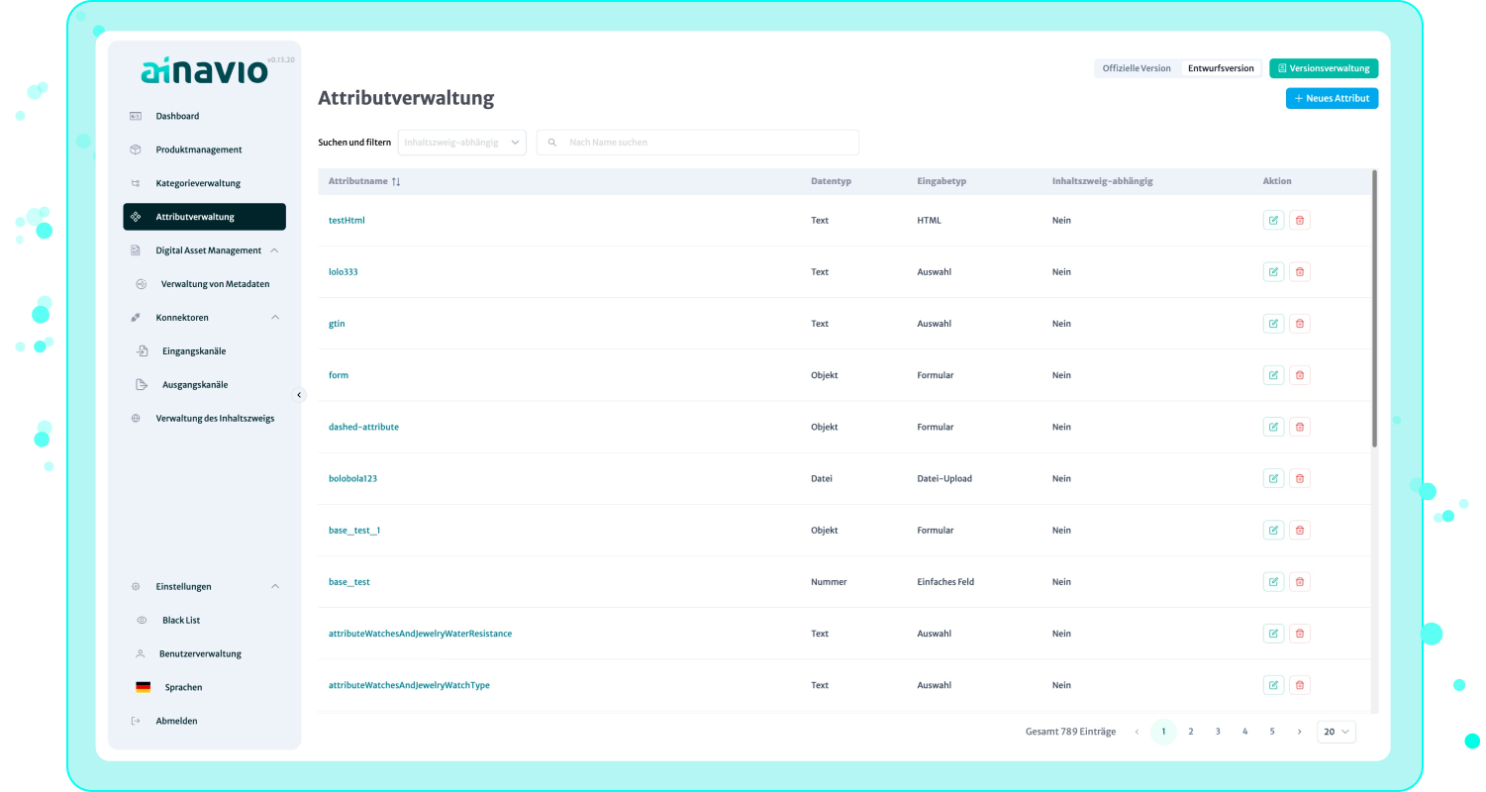Image resolution: width=1486 pixels, height=792 pixels.
Task: Go to previous page arrow
Action: tap(1137, 732)
